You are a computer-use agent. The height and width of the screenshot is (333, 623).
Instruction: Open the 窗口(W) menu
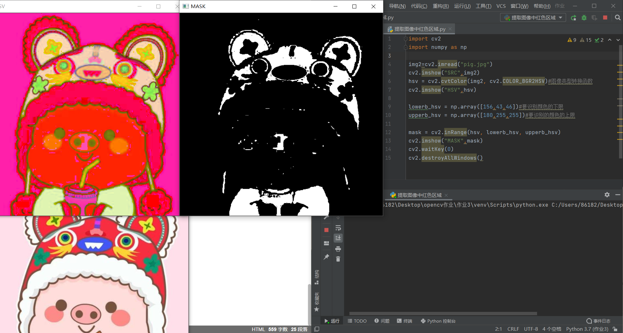click(x=519, y=6)
